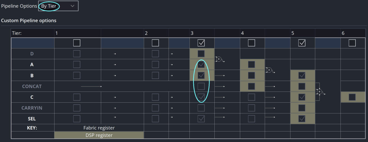Toggle the SEL row Tier 5 checkbox
Image resolution: width=368 pixels, height=142 pixels.
pos(302,119)
